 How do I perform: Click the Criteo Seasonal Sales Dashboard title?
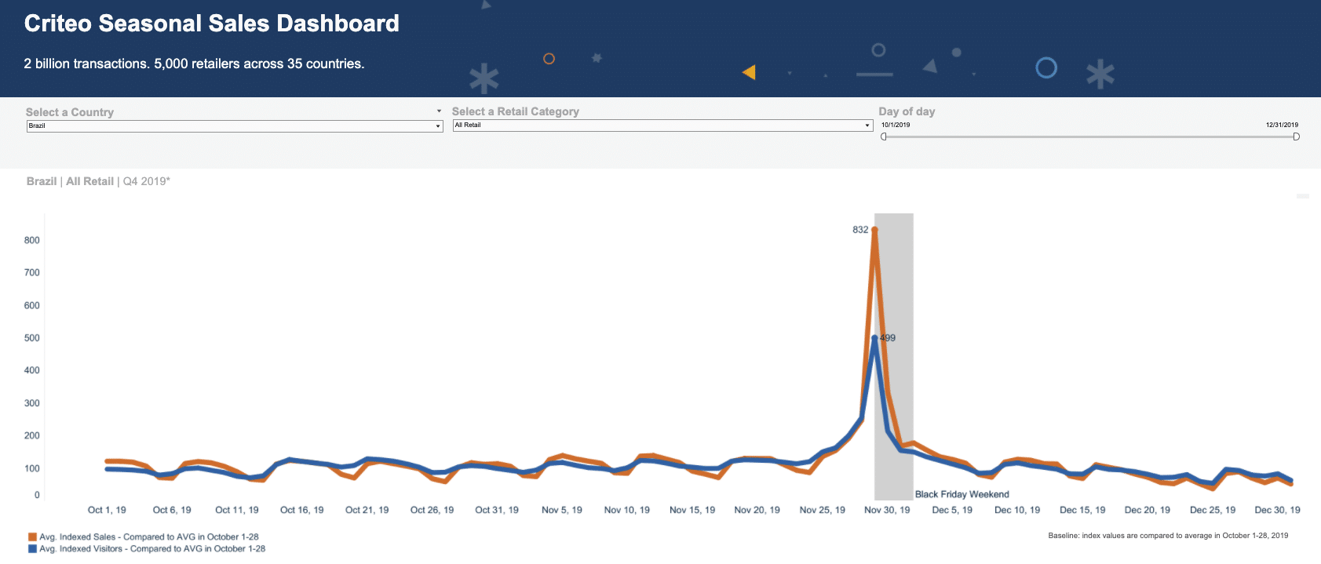[x=212, y=24]
